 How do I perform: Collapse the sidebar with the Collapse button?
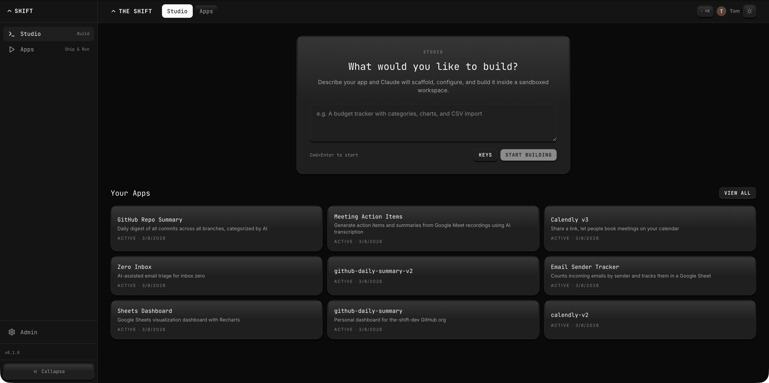(49, 371)
